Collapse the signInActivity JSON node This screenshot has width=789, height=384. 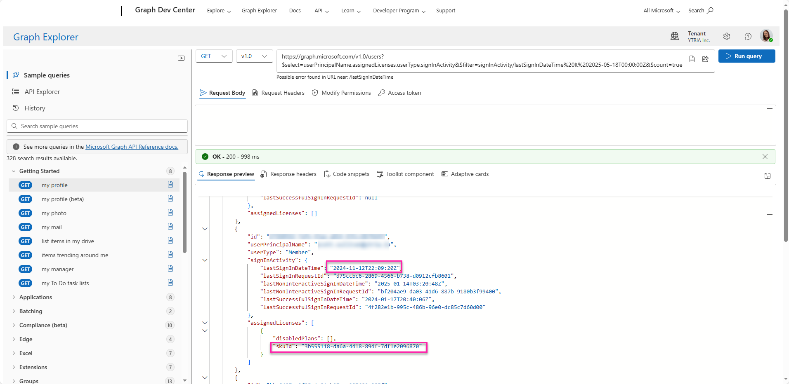coord(205,260)
